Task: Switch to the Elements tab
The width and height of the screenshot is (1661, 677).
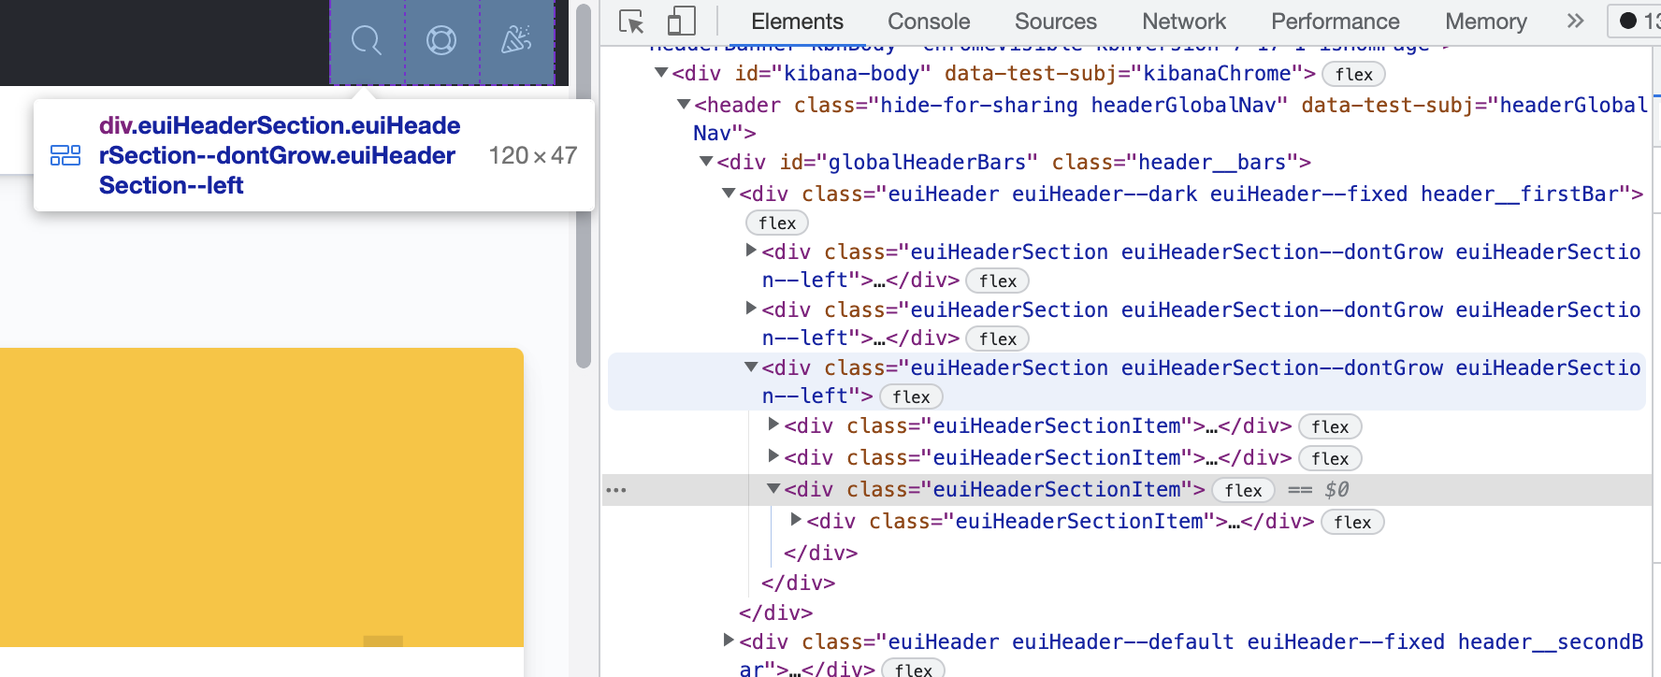Action: pyautogui.click(x=797, y=22)
